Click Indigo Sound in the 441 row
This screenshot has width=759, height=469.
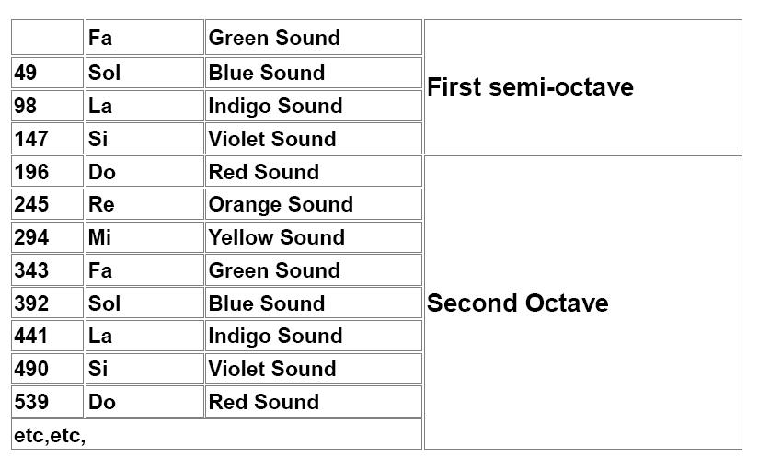[x=275, y=336]
